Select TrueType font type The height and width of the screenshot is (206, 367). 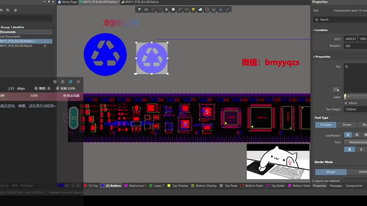coord(325,125)
